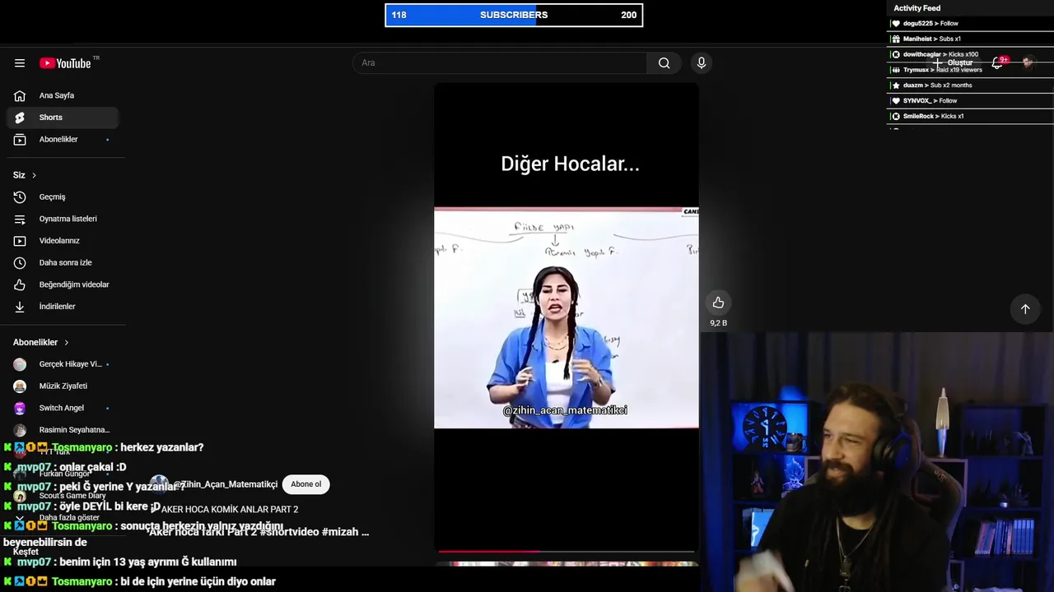Expand Abonelikler section header chevron
Image resolution: width=1054 pixels, height=592 pixels.
67,342
